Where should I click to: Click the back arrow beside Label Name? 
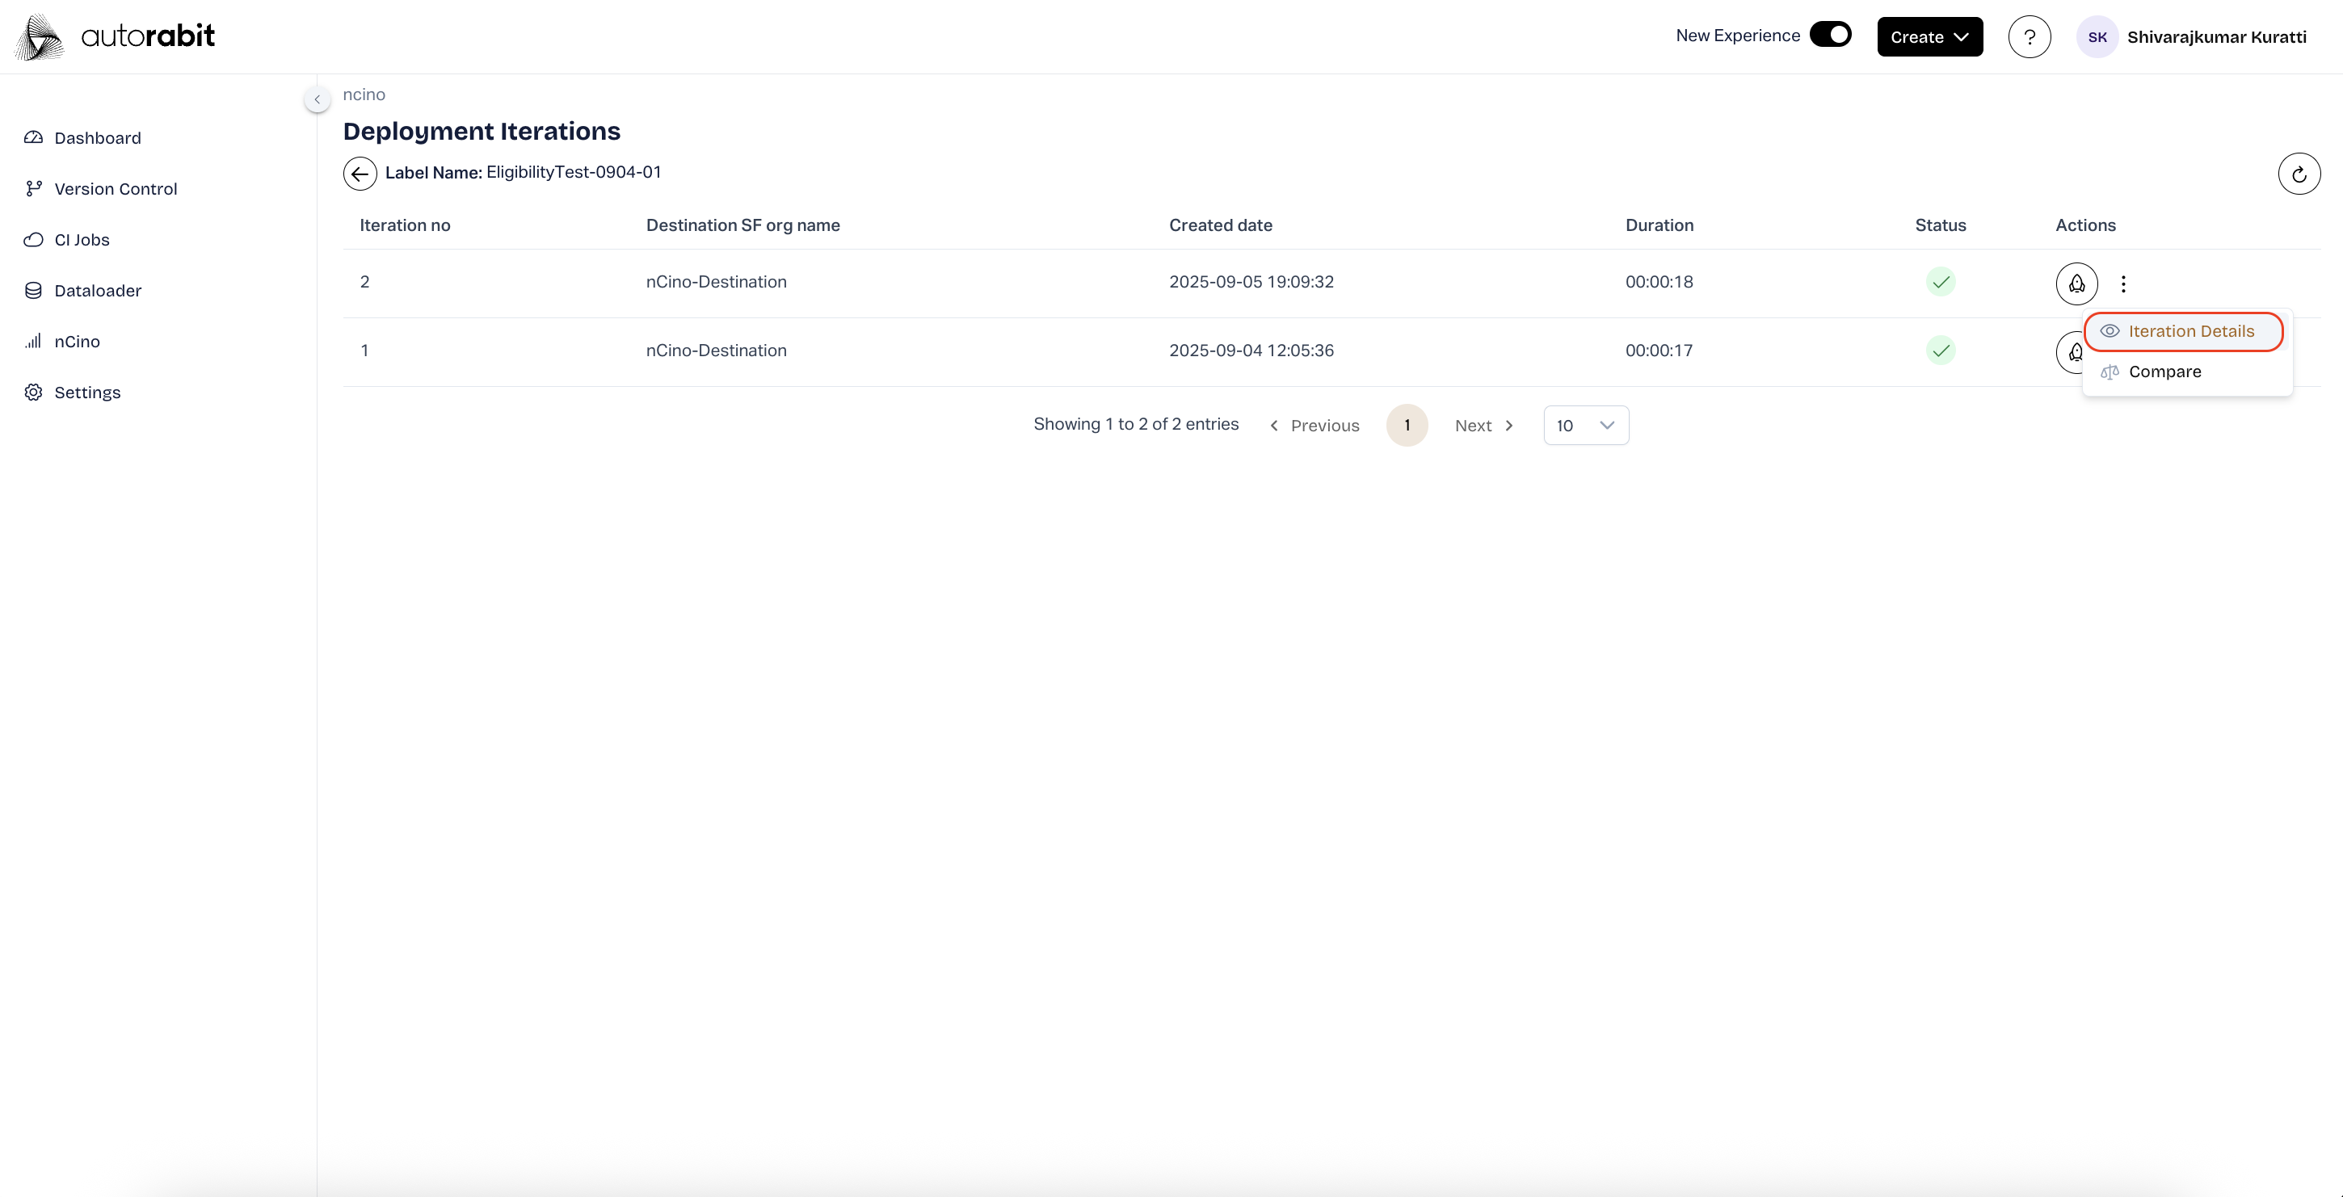tap(360, 174)
